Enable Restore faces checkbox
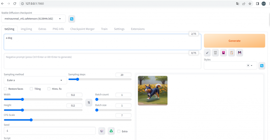The height and width of the screenshot is (140, 270). pyautogui.click(x=5, y=89)
